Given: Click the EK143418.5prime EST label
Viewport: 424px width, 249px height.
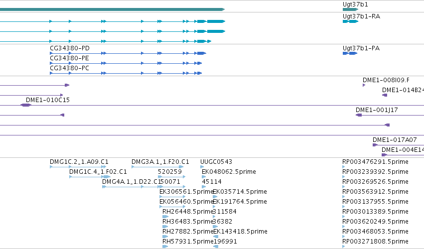Looking at the screenshot, I should tap(240, 232).
